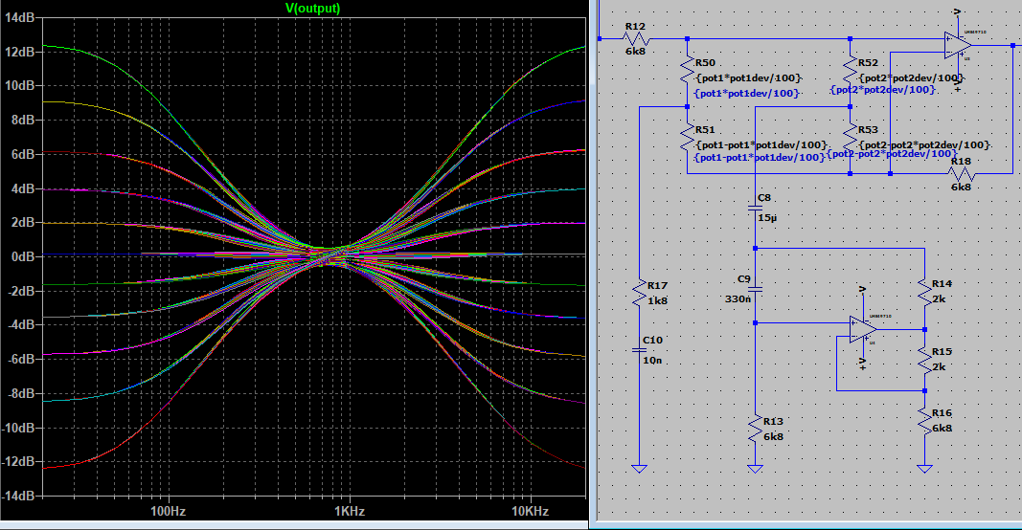Click the 10n capacitor value
Screen dimensions: 1022x530
point(651,360)
